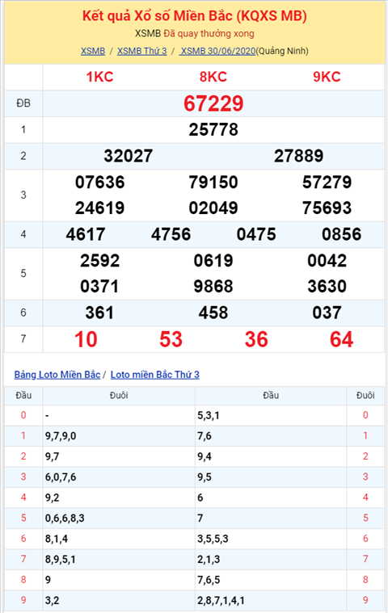This screenshot has width=388, height=613.
Task: Click fifth prize number 2592
Action: click(x=99, y=261)
